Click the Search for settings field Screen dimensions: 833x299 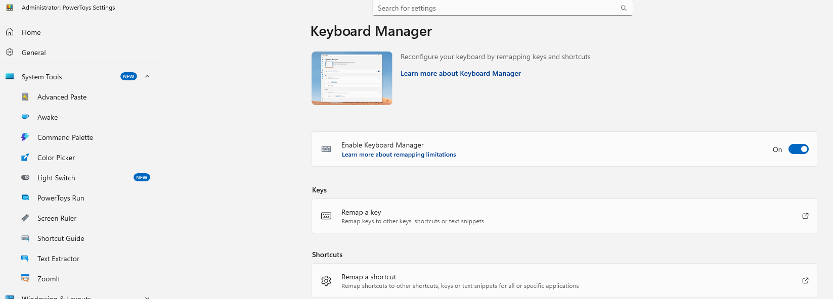pos(496,8)
